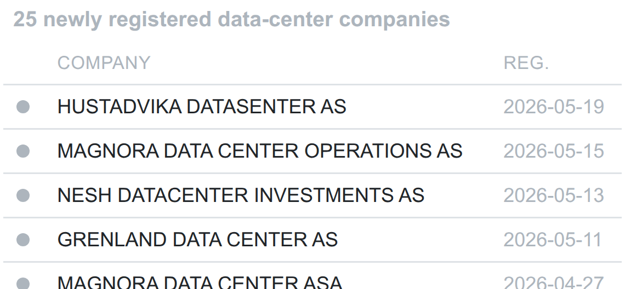Viewport: 625px width, 289px height.
Task: Select the date 2026-05-13
Action: click(554, 195)
